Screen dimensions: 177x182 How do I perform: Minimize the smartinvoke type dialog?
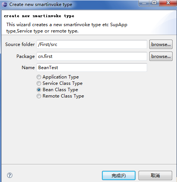[x=144, y=3]
